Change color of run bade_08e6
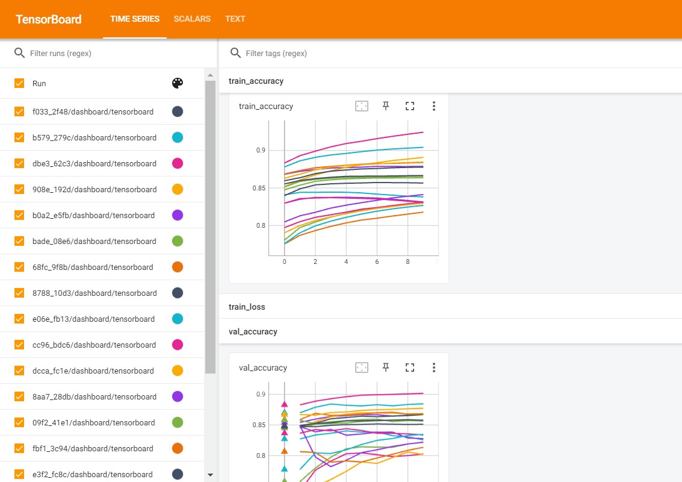The height and width of the screenshot is (482, 682). click(x=178, y=241)
